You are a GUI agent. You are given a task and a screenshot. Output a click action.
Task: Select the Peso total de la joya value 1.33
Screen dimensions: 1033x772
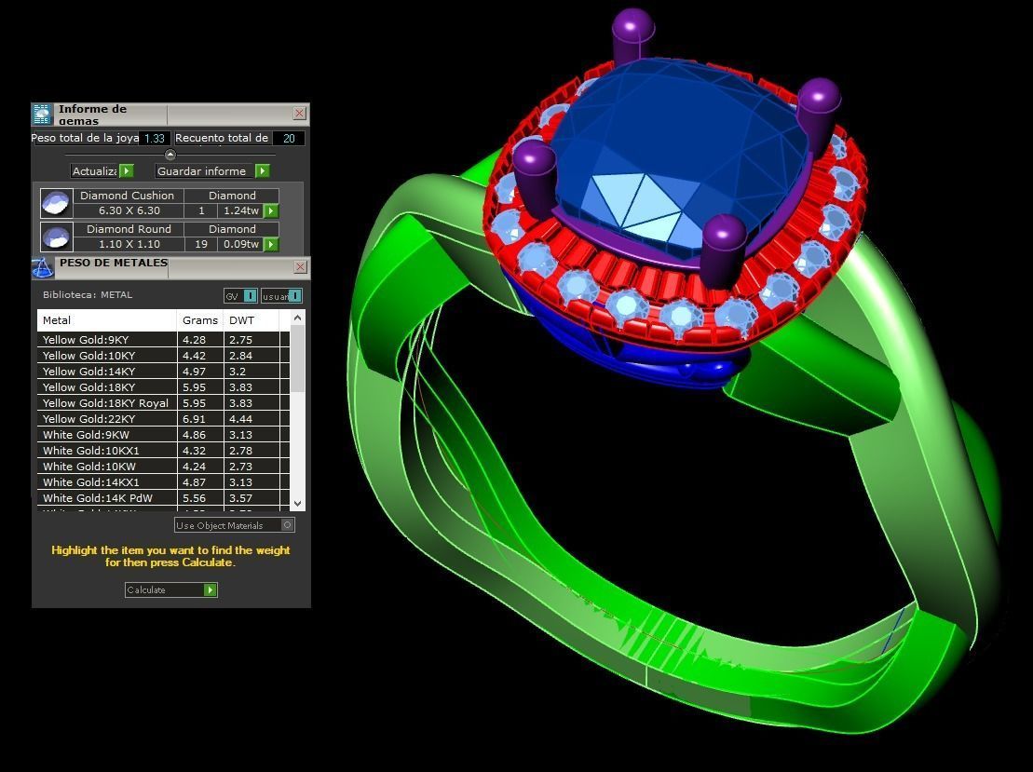point(155,139)
